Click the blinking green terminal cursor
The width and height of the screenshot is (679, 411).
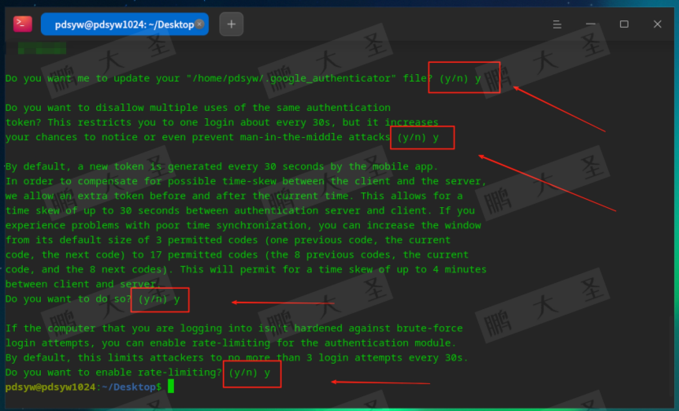171,386
